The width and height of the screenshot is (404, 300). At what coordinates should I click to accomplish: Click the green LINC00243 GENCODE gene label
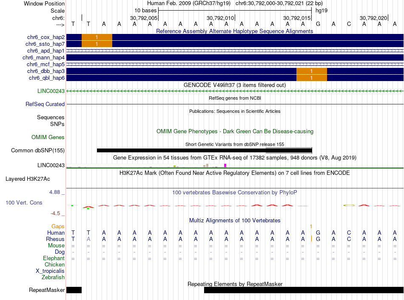pos(51,91)
